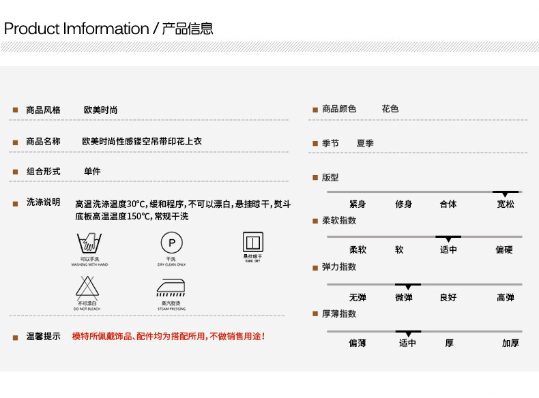Click the dry clean only P icon
539x398 pixels.
[171, 243]
